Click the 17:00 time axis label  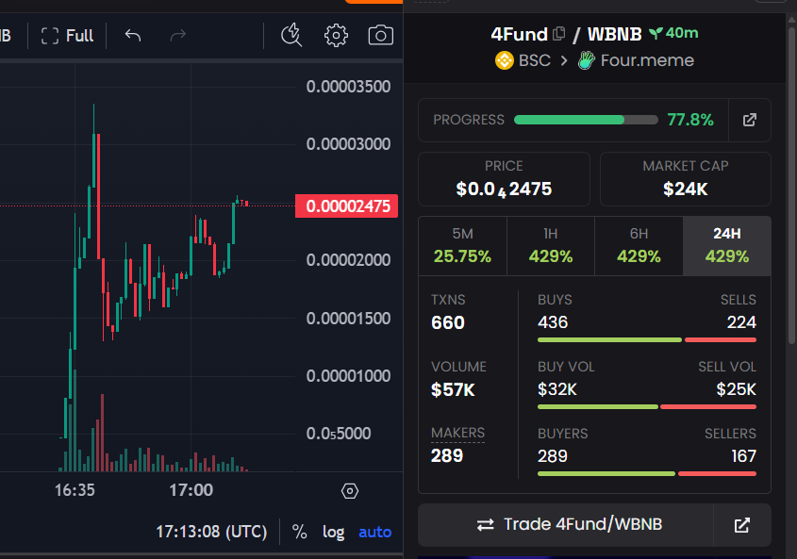[191, 490]
